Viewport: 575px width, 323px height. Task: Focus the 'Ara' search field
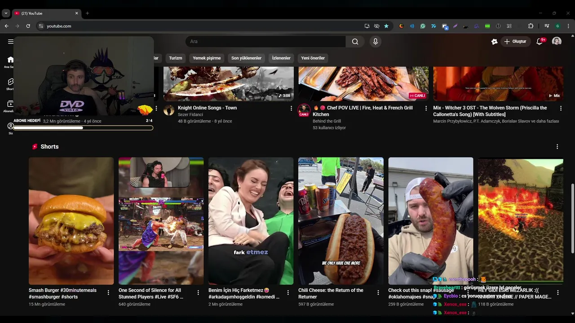265,41
